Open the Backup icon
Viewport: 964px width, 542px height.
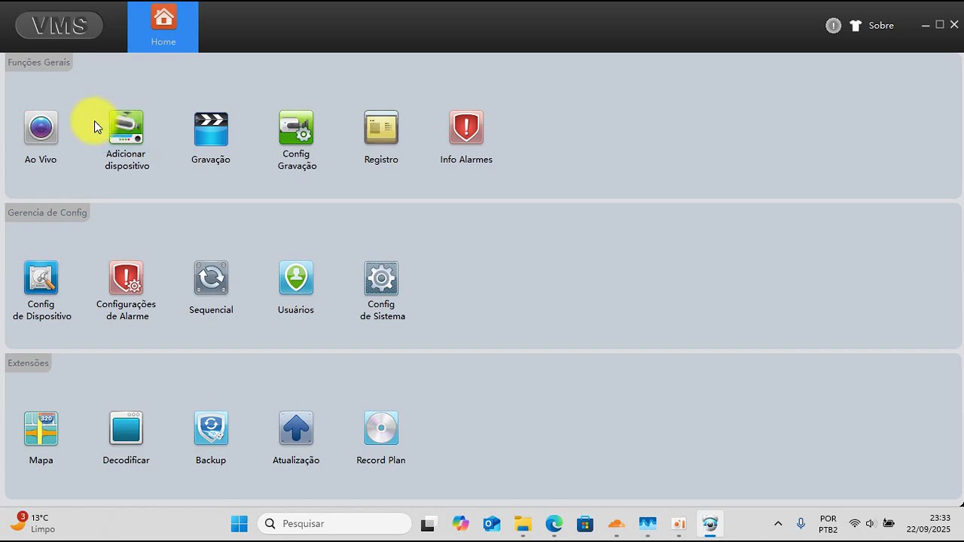[211, 429]
